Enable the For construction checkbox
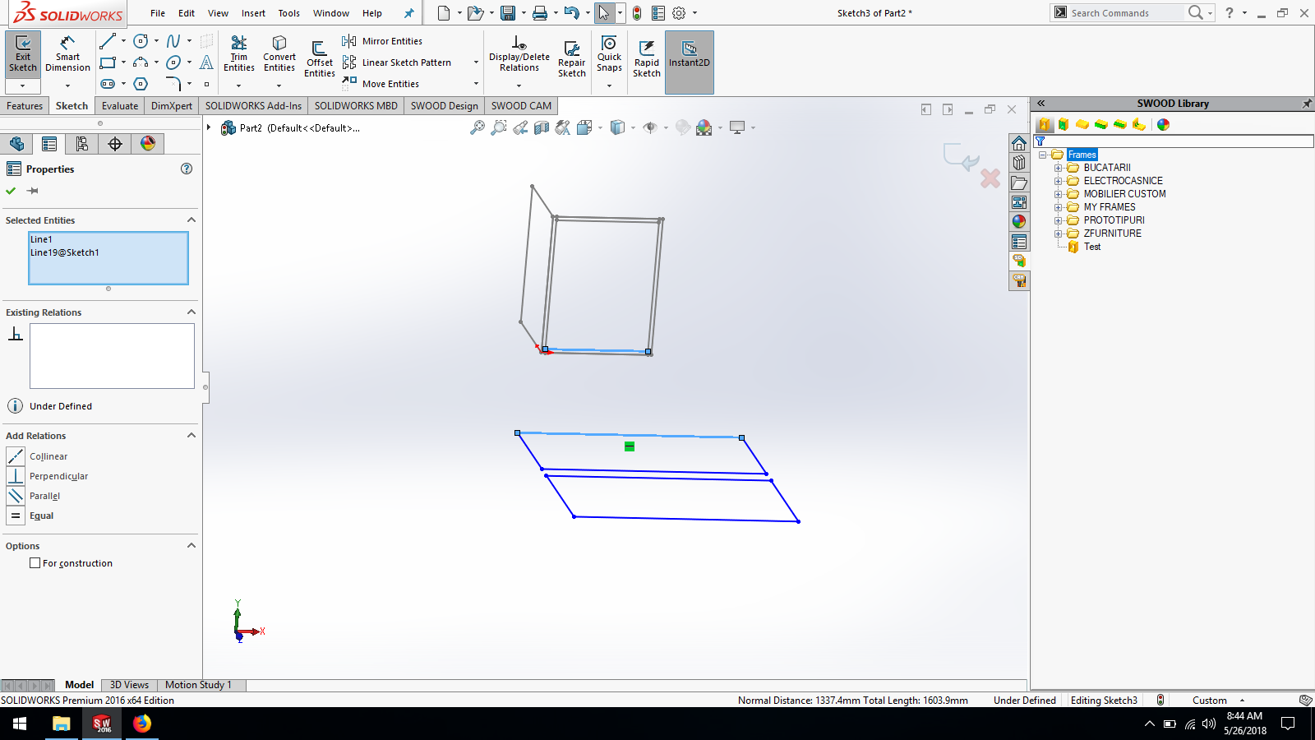 [x=35, y=563]
